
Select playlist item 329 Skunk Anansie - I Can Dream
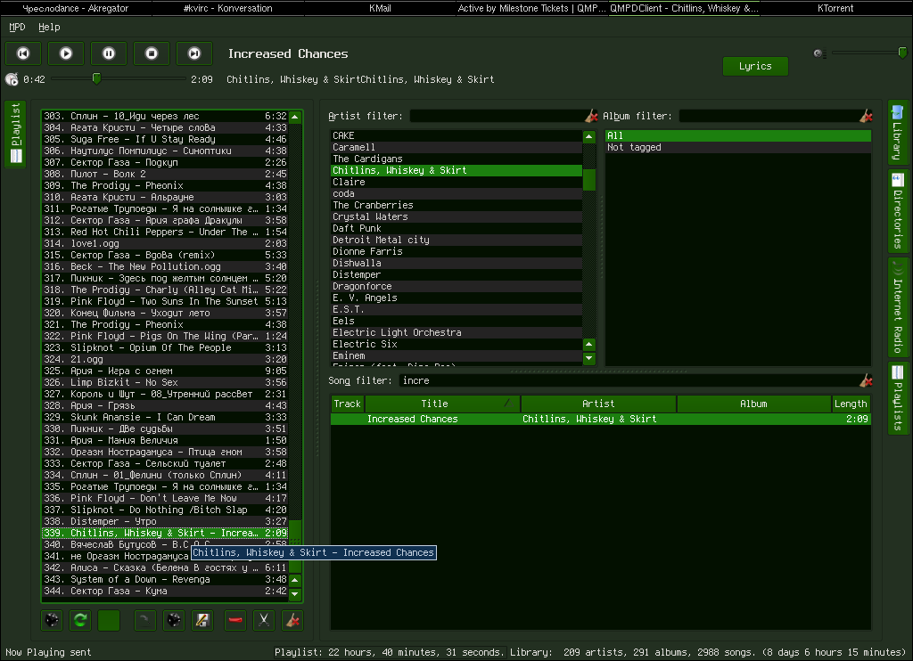point(165,417)
